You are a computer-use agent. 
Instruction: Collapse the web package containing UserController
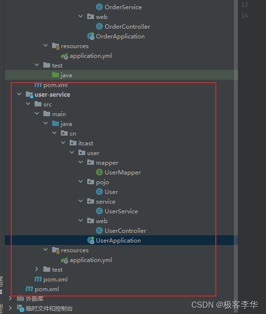tap(81, 220)
